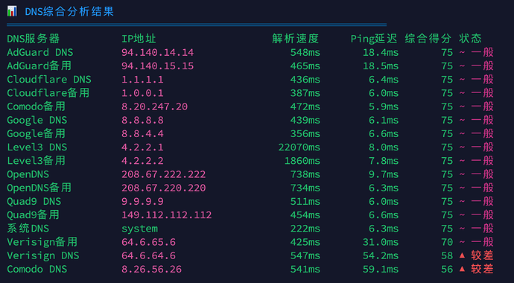The height and width of the screenshot is (283, 514).
Task: Select the Verisign DNS server name
Action: point(43,255)
